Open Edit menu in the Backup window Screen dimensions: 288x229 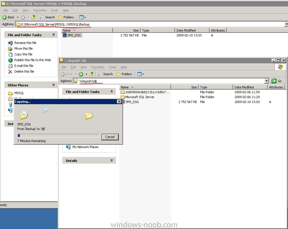click(15, 10)
